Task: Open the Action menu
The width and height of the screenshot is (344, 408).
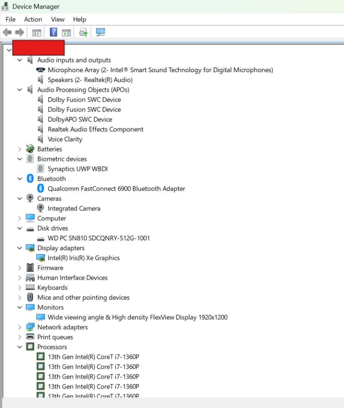Action: click(x=33, y=19)
